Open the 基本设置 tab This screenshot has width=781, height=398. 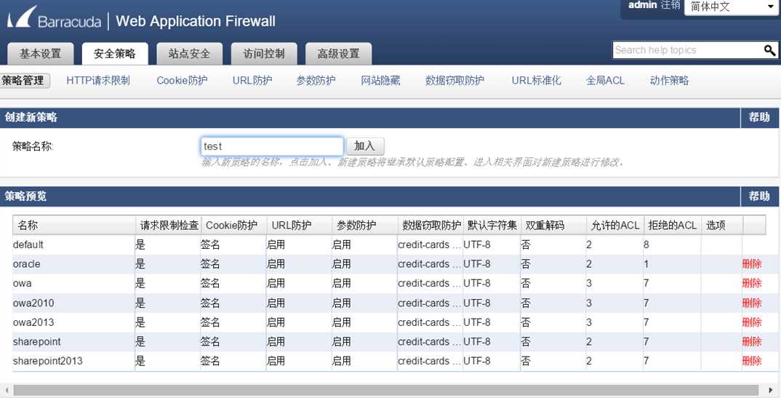click(x=40, y=53)
